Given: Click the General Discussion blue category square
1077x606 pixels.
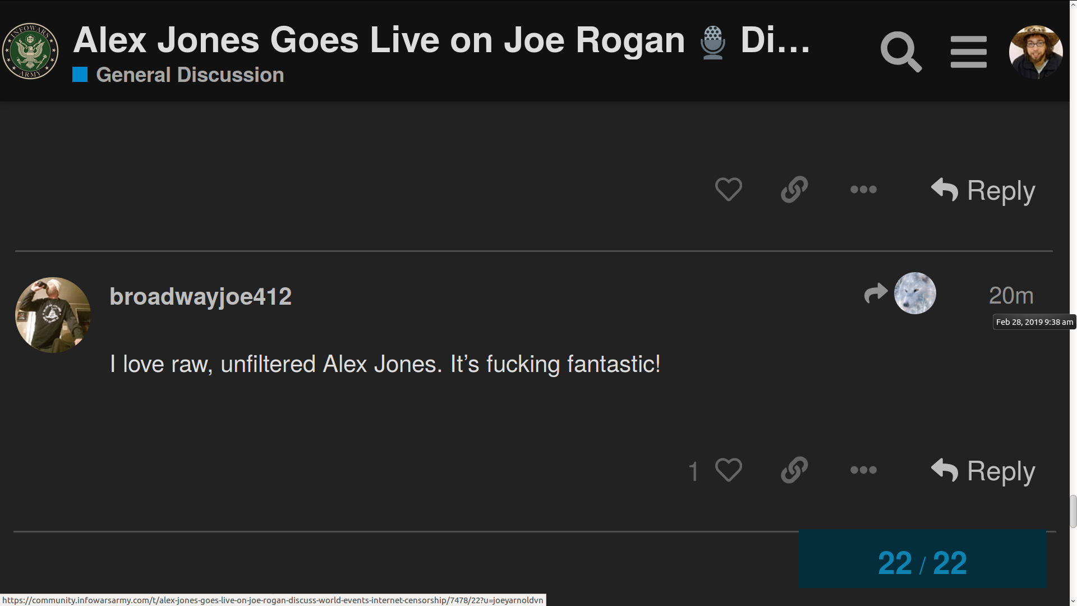Looking at the screenshot, I should point(80,75).
